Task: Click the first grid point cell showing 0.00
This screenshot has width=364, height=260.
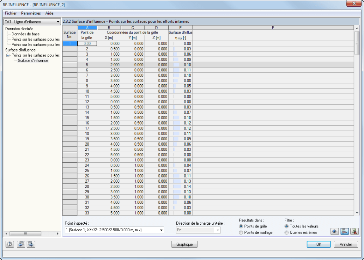Action: click(87, 43)
